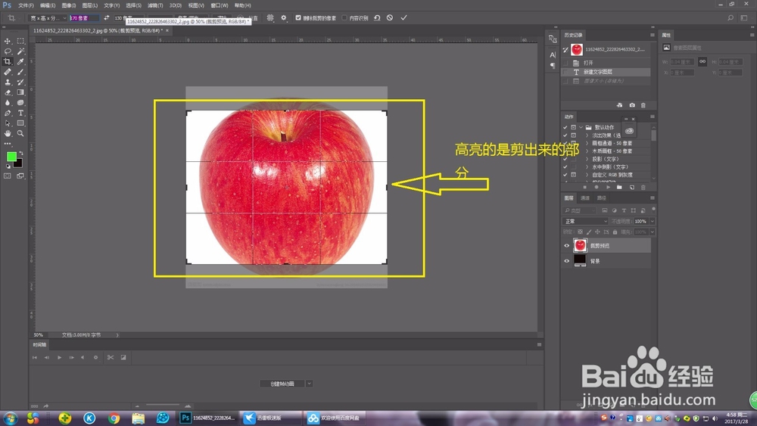Open Chrome from the Windows taskbar
This screenshot has width=757, height=426.
[x=114, y=418]
